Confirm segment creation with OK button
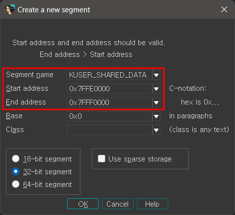The height and width of the screenshot is (215, 235). pyautogui.click(x=83, y=204)
